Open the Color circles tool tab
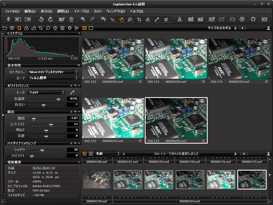The image size is (273, 205). tap(26, 28)
